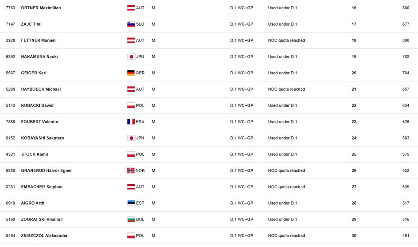Click the Japanese flag beside NAKAMURA Naoki

click(x=131, y=57)
